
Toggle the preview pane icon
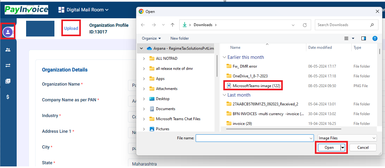[x=364, y=38]
